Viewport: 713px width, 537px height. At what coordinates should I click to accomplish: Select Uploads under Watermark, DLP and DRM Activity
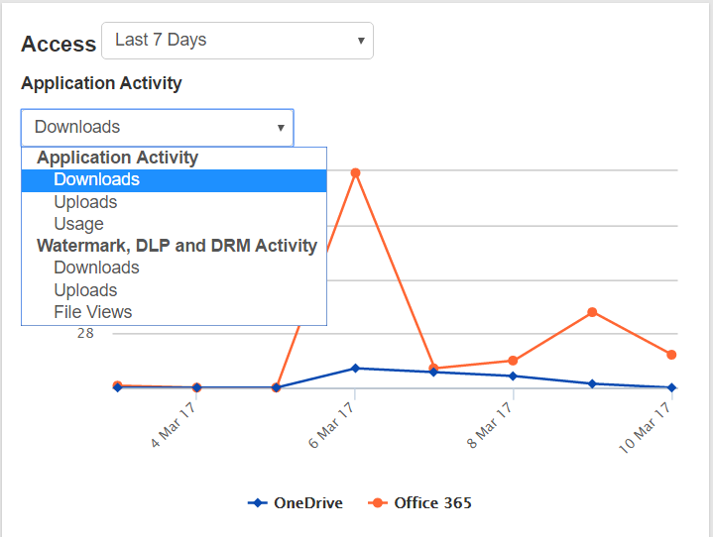point(174,290)
